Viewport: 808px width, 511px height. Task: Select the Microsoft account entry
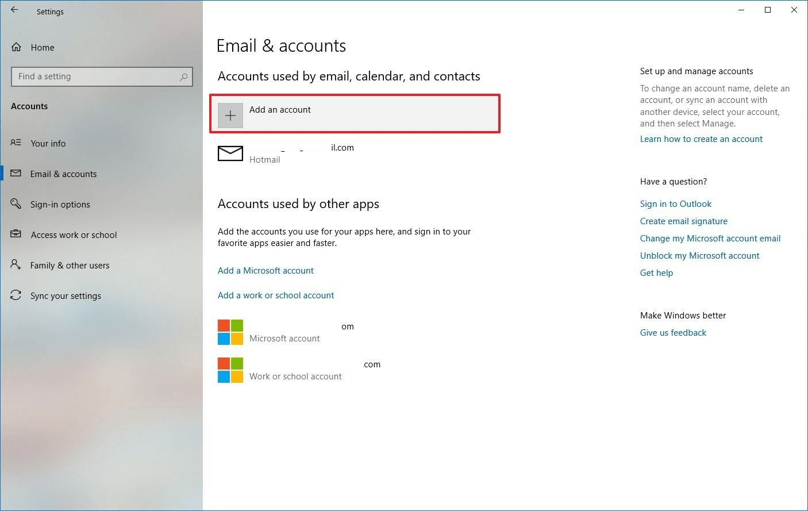point(355,332)
